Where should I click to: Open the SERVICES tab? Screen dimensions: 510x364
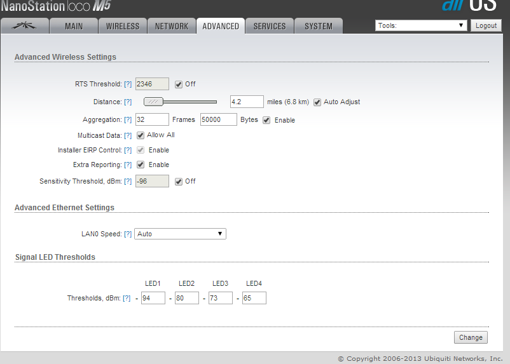pyautogui.click(x=270, y=26)
